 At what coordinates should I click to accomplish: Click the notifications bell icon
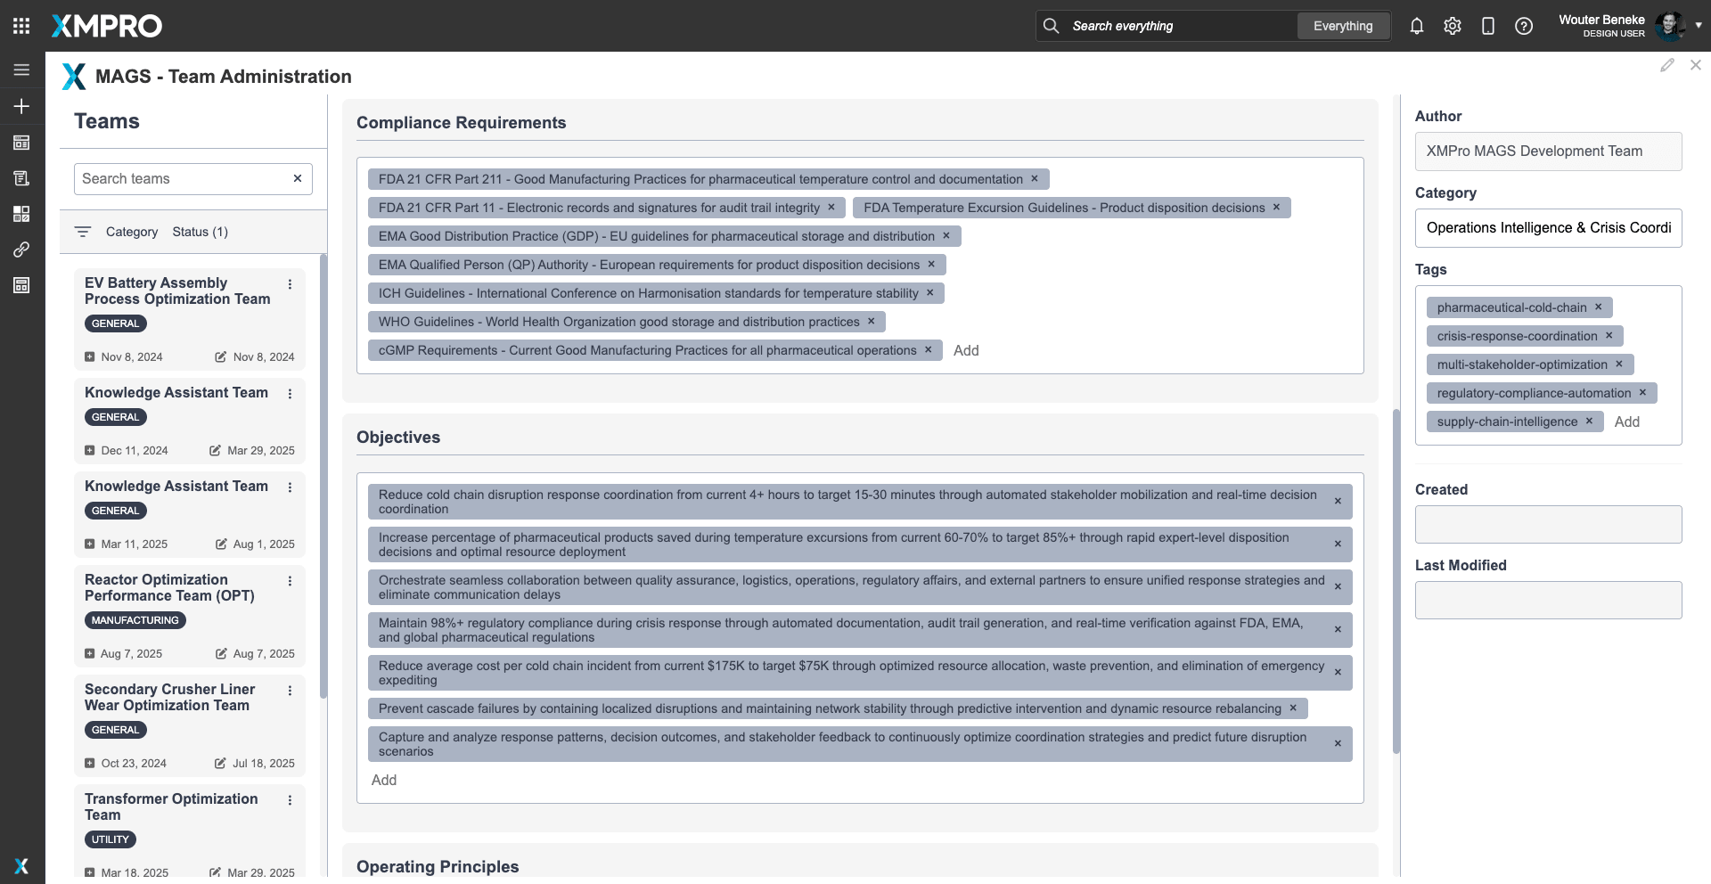(1416, 26)
